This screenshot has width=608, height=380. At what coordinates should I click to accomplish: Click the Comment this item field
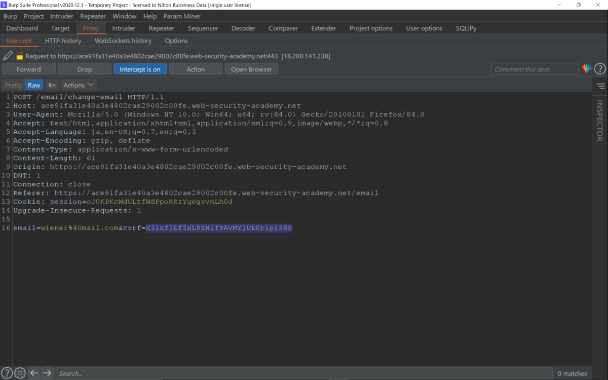pyautogui.click(x=535, y=69)
